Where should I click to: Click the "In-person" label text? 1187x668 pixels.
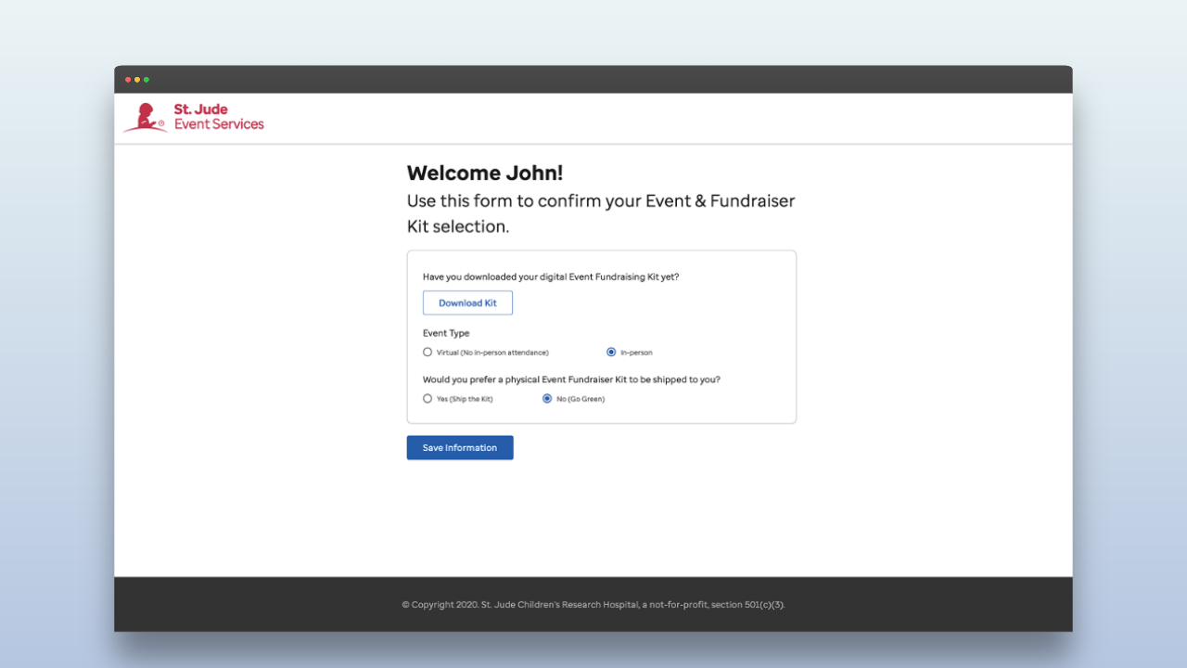point(636,353)
